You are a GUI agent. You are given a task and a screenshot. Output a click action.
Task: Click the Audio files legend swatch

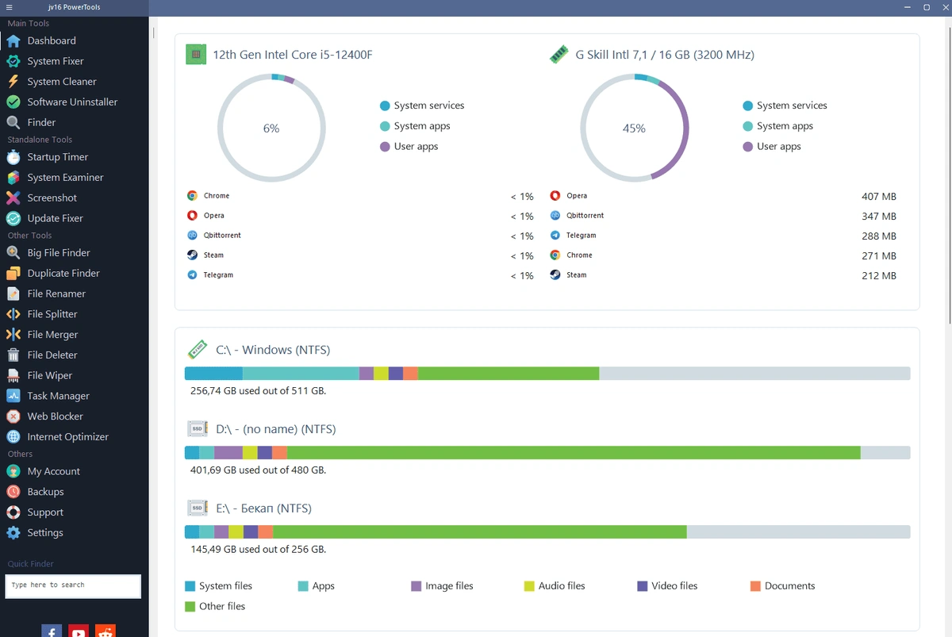(529, 586)
